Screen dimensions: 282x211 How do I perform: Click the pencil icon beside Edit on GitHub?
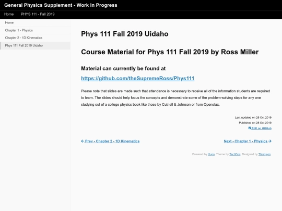pyautogui.click(x=250, y=128)
